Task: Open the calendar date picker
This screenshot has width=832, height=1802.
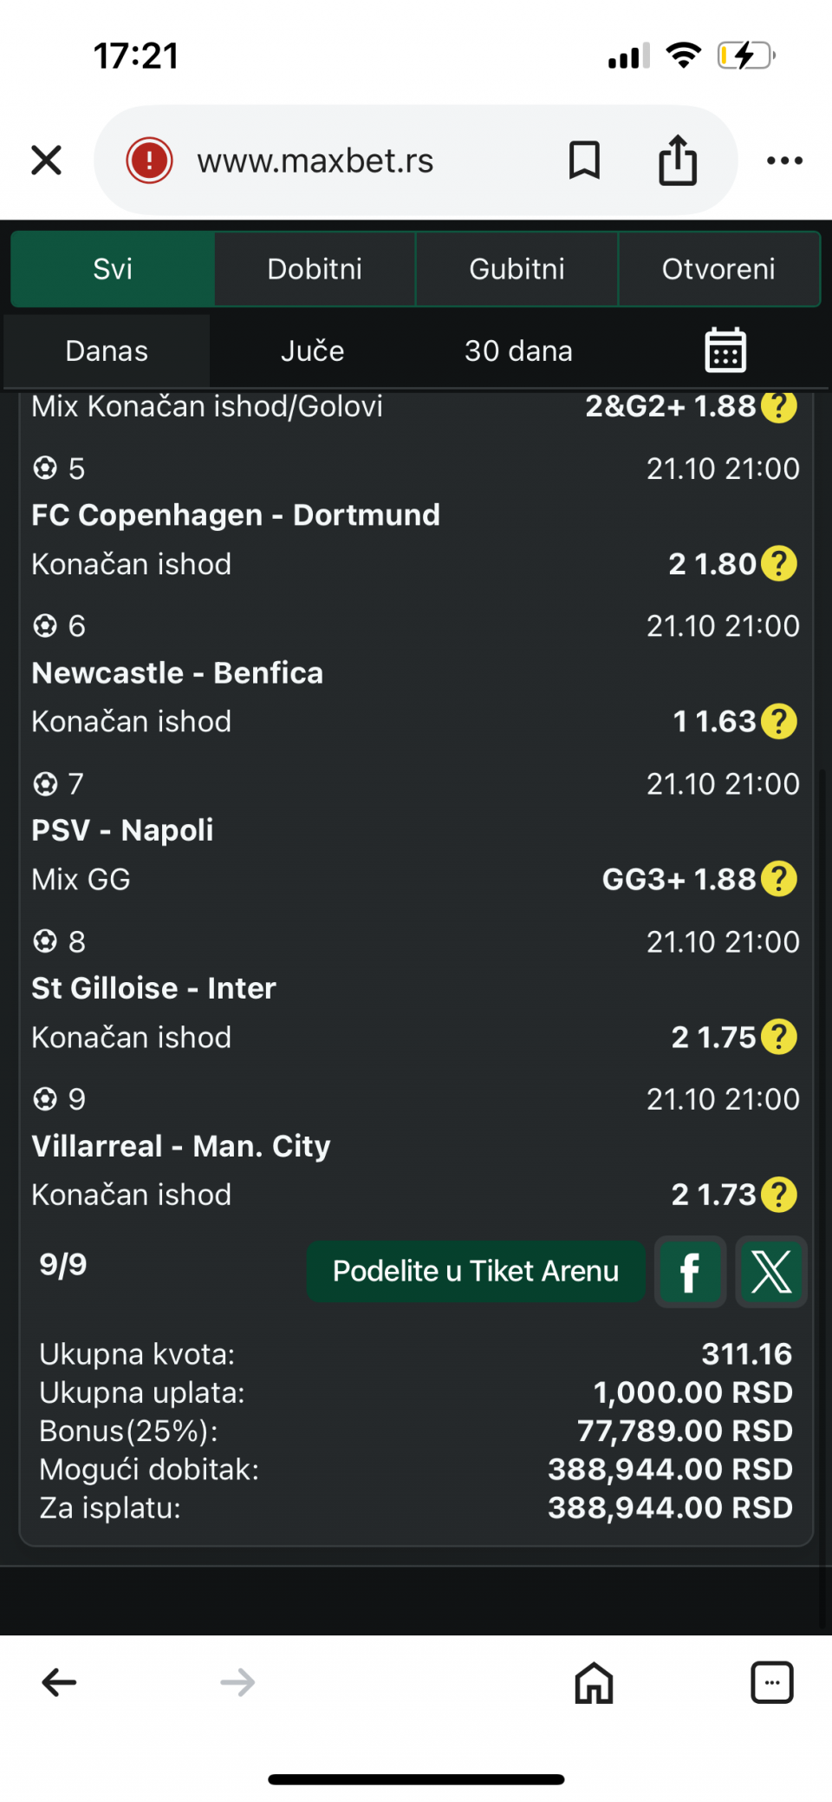Action: (x=725, y=351)
